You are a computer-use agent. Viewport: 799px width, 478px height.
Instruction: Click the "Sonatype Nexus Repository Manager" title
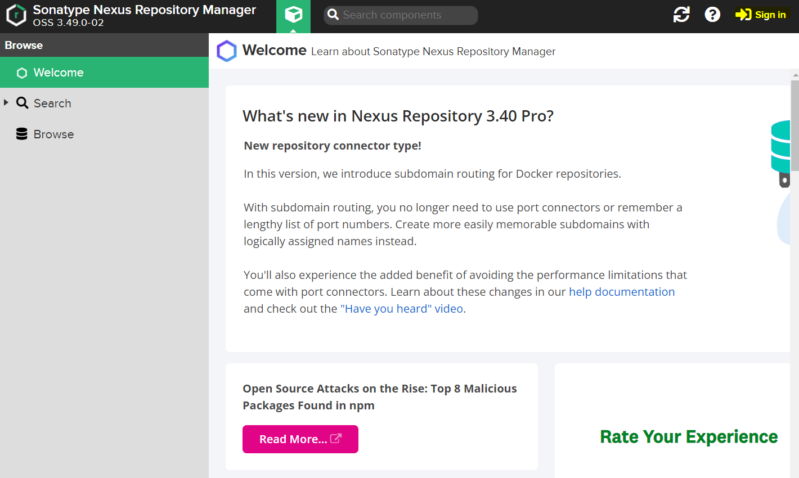coord(145,10)
